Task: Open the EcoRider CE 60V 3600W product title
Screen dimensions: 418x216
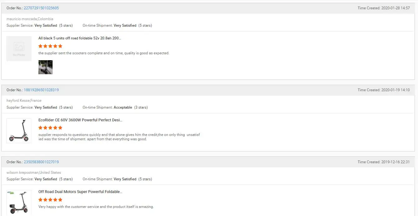Action: tap(80, 120)
